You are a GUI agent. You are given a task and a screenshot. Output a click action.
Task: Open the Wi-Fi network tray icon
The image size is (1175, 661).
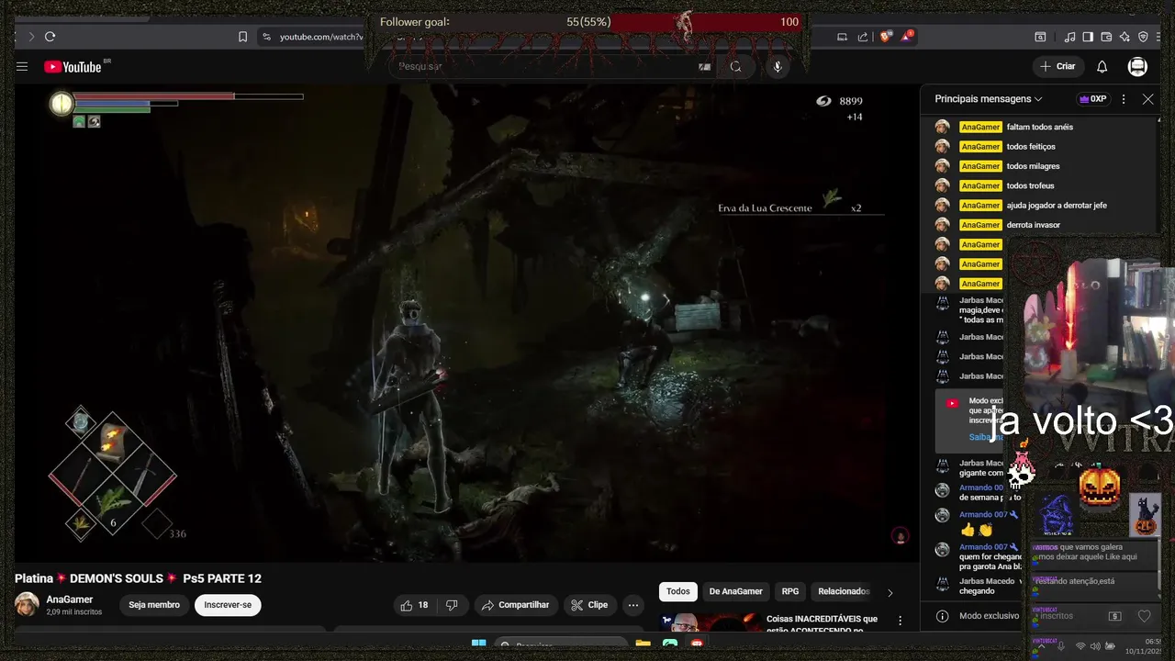(x=1080, y=646)
